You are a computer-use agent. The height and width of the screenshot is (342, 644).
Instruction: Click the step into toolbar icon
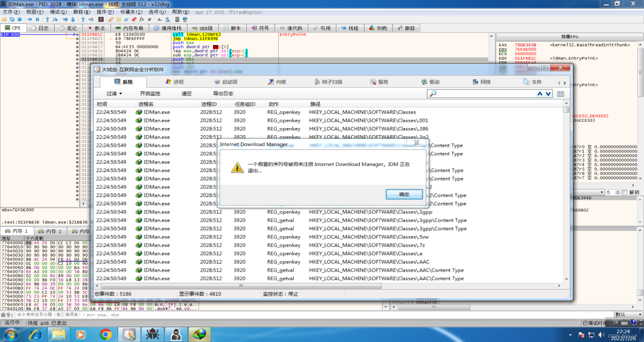(47, 19)
